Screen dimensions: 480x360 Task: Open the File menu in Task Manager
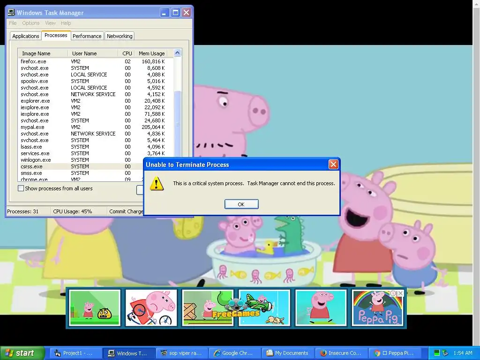coord(13,23)
